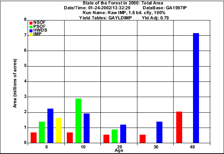This screenshot has width=224, height=154.
Task: Click the green PSOF legend swatch
Action: point(31,27)
